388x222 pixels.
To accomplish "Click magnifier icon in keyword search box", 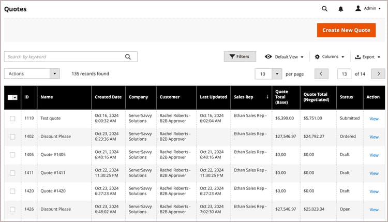I will click(128, 57).
